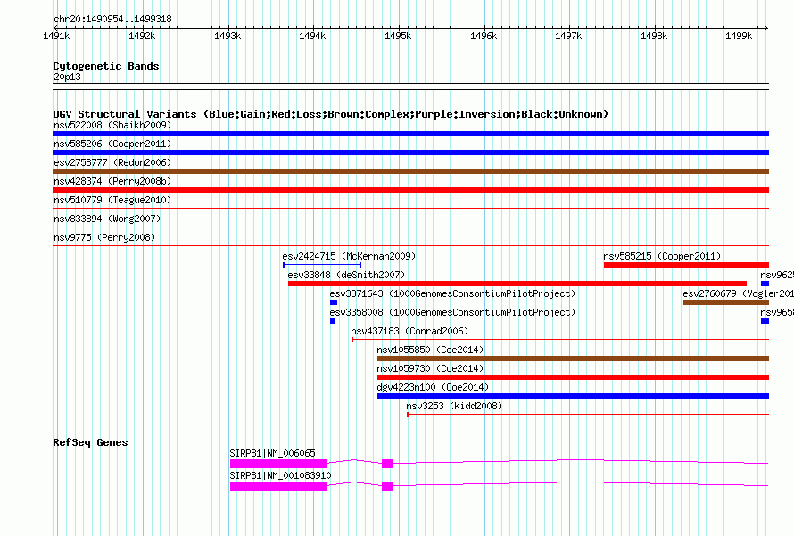Select the esv2424715 (McKernan2009) blue feature
The height and width of the screenshot is (536, 794).
[x=322, y=265]
